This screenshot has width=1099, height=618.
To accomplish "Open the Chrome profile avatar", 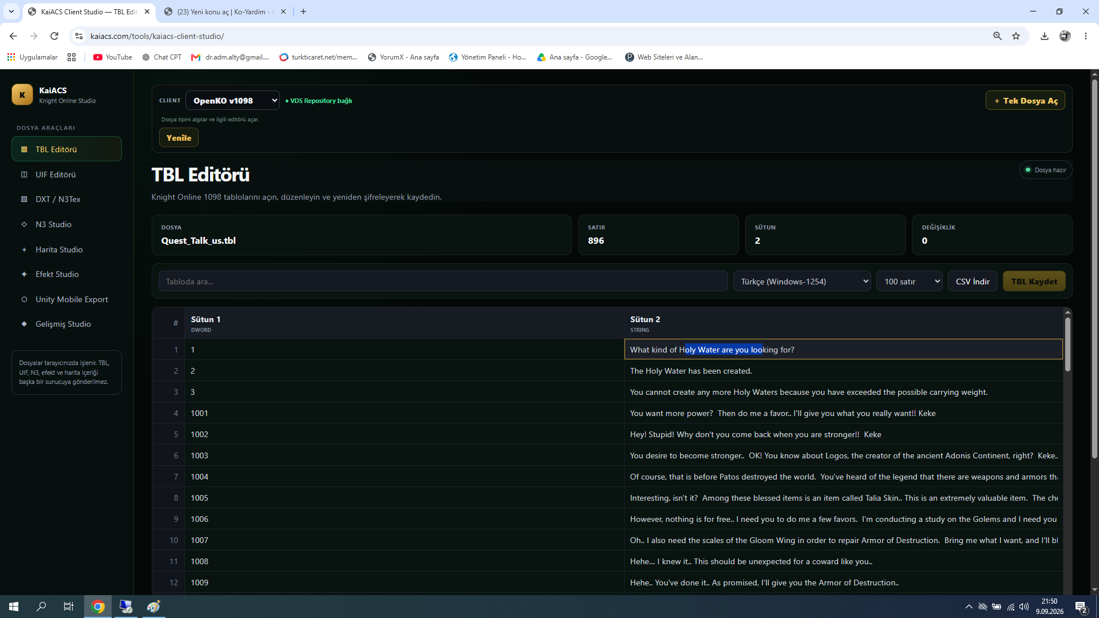I will (x=1065, y=36).
